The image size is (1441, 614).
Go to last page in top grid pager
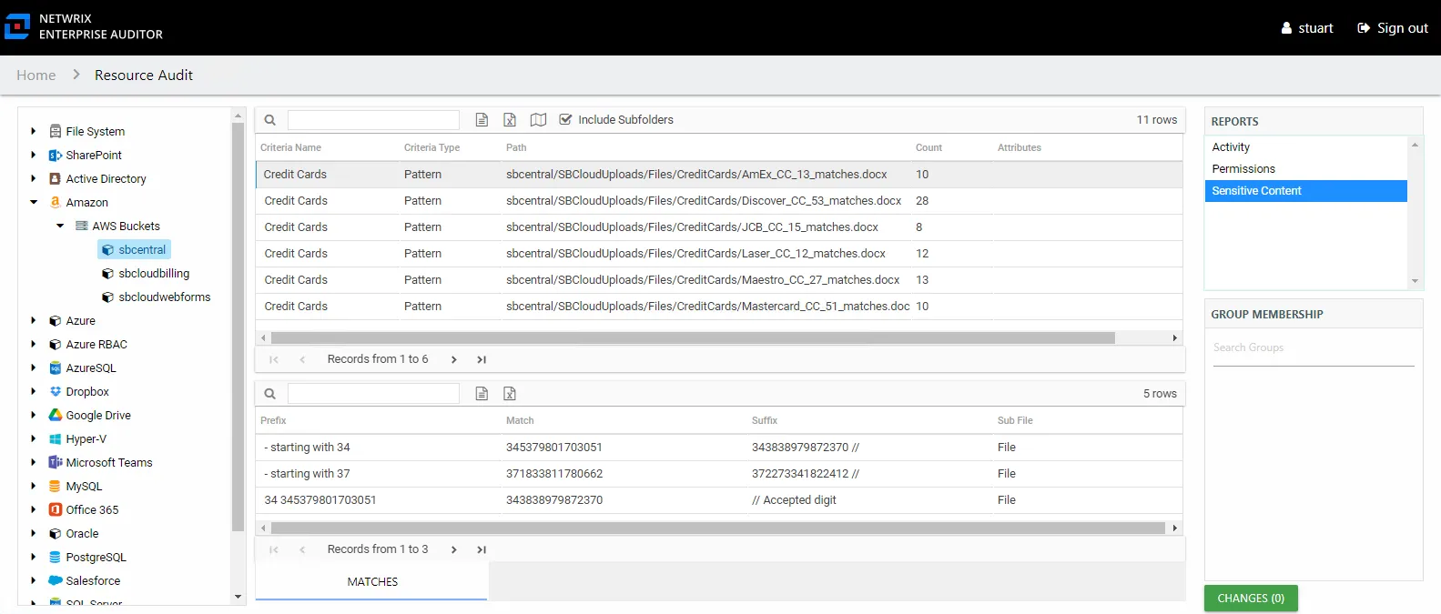pyautogui.click(x=482, y=359)
